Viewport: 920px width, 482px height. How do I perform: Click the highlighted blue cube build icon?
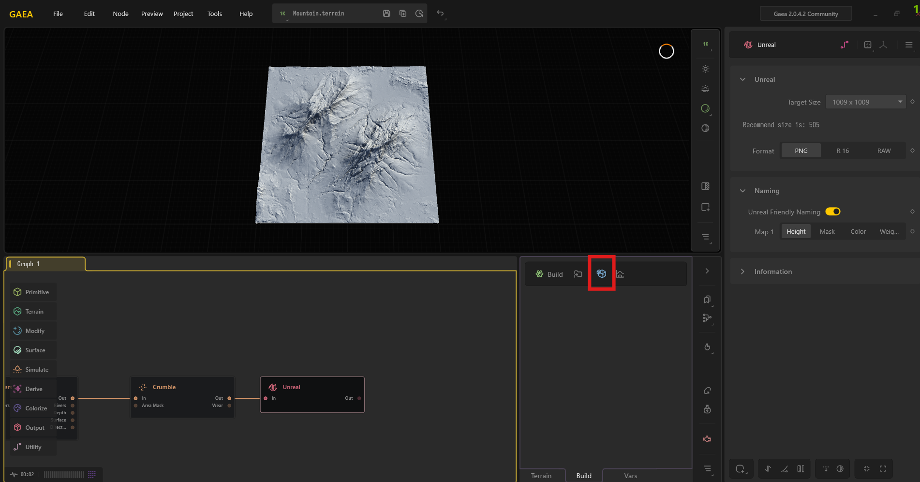click(x=601, y=273)
